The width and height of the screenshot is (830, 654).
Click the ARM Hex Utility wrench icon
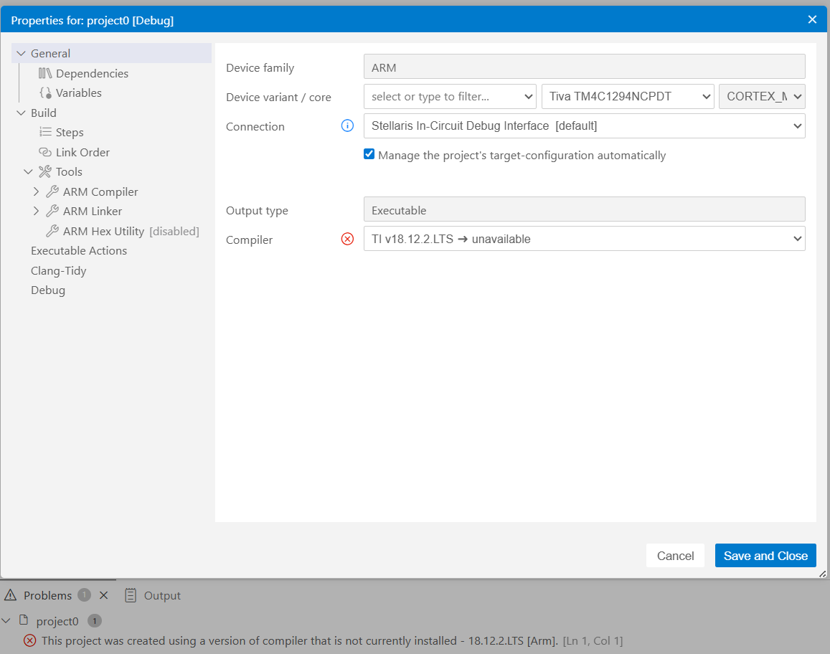click(x=52, y=231)
